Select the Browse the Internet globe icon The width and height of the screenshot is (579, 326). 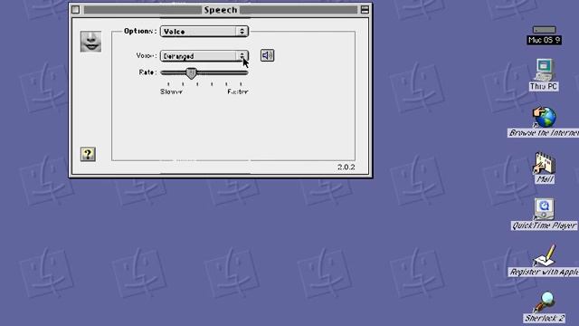(545, 117)
